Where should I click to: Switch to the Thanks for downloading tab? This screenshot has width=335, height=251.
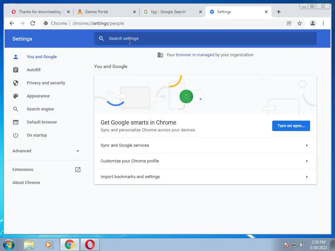(40, 12)
